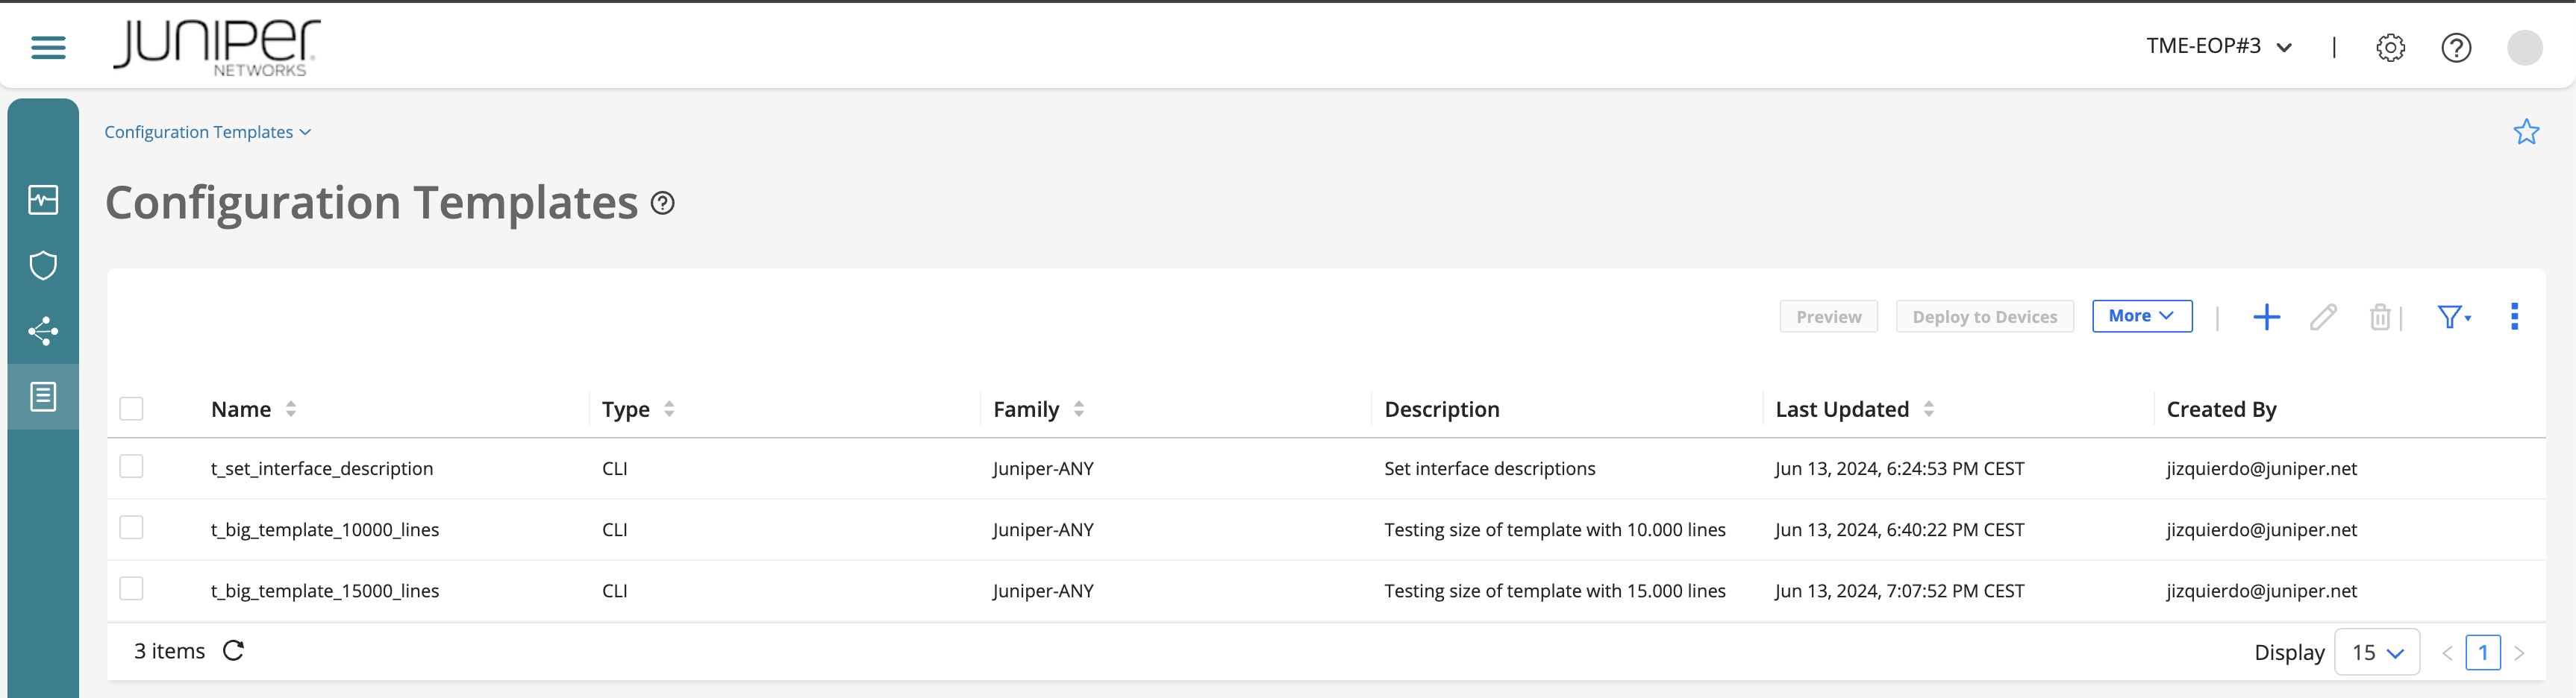2576x698 pixels.
Task: Open Settings gear in the top bar
Action: pos(2391,47)
